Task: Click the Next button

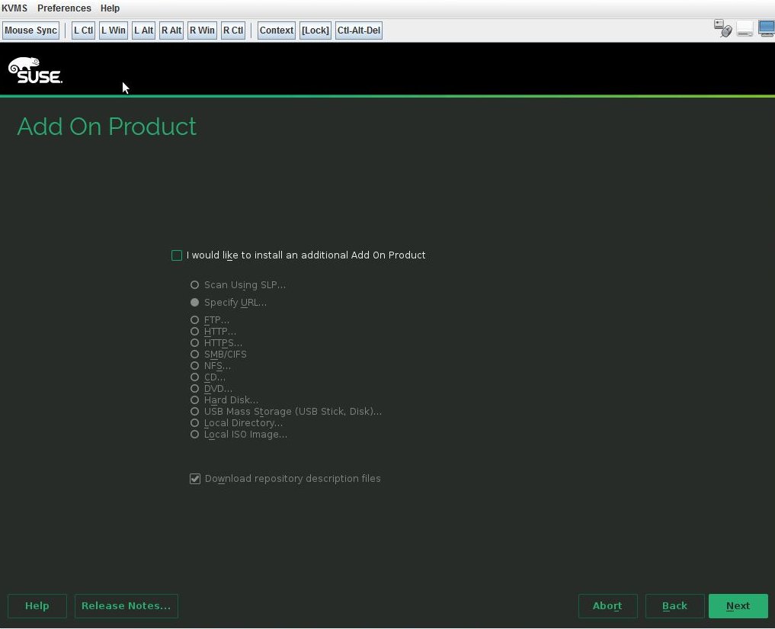Action: [738, 605]
